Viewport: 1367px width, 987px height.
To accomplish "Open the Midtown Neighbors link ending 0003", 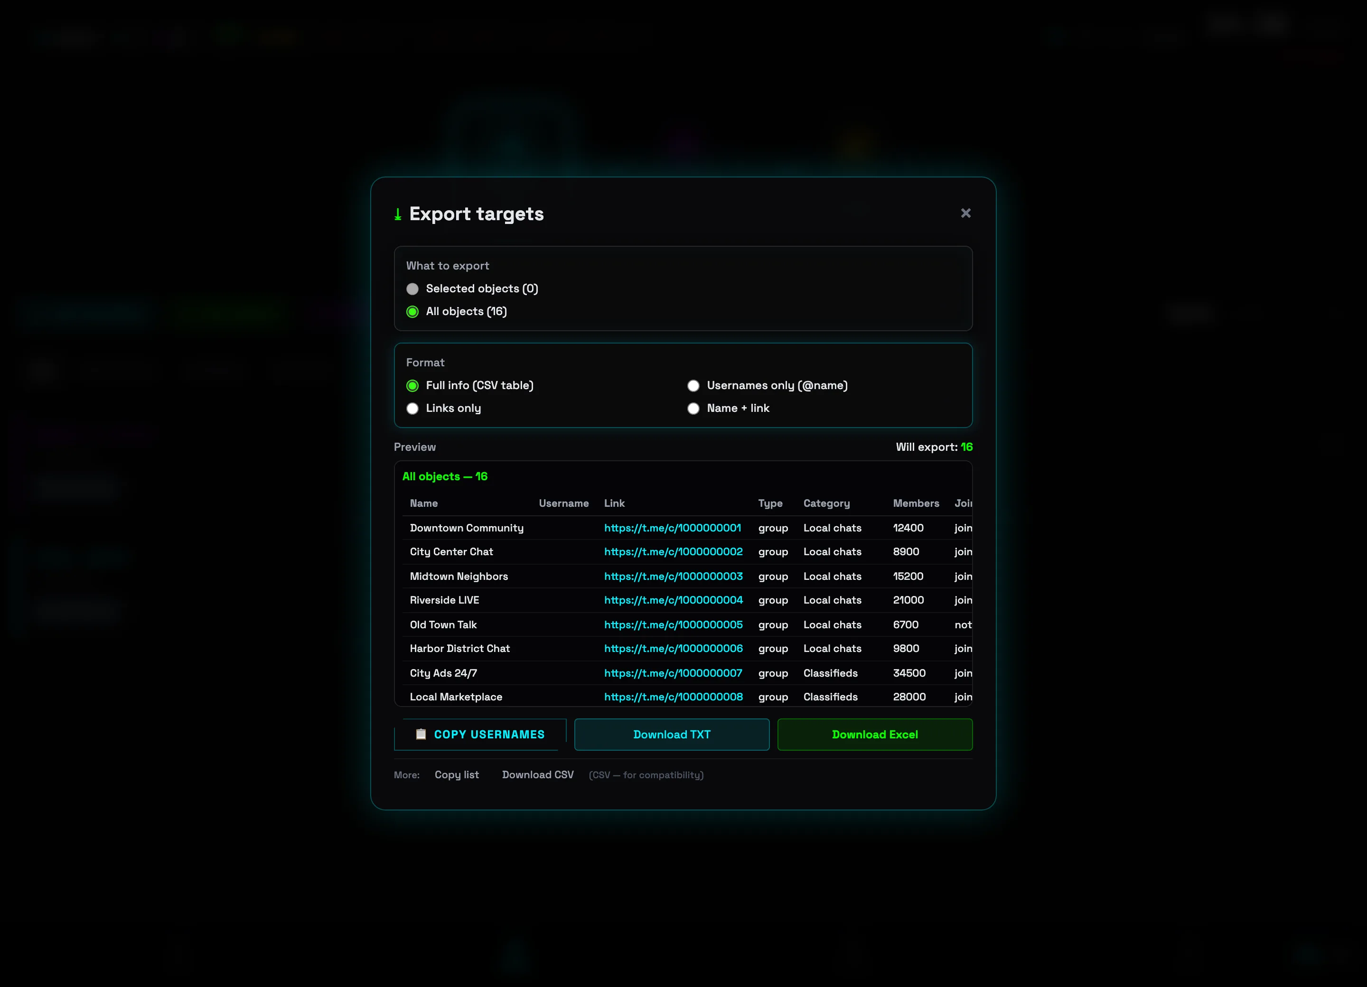I will pos(673,577).
